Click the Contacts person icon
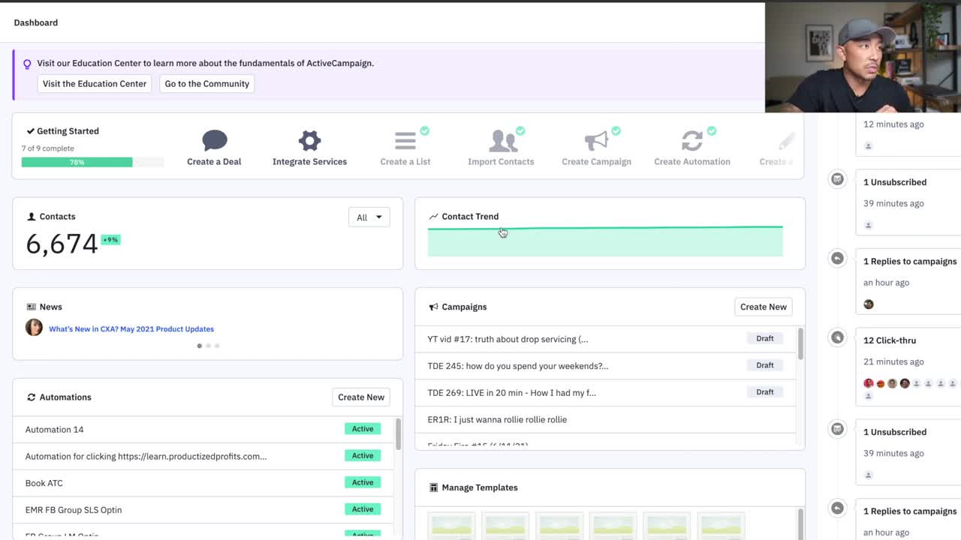Screen dimensions: 961x540 32,217
